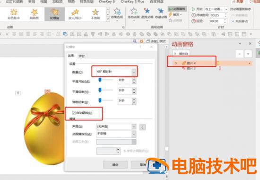Click the move-down arrow button in the animation pane
This screenshot has width=260, height=180.
click(x=248, y=54)
